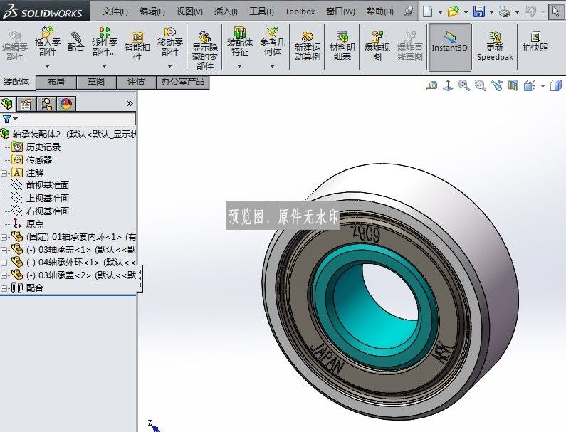This screenshot has width=566, height=432.
Task: Open Smart Fasteners (智能扣件) tool
Action: [137, 46]
